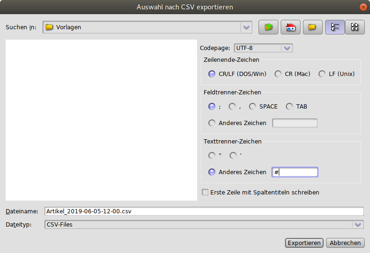Screen dimensions: 370x253
Task: Select CR (Mac) line ending
Action: 278,74
